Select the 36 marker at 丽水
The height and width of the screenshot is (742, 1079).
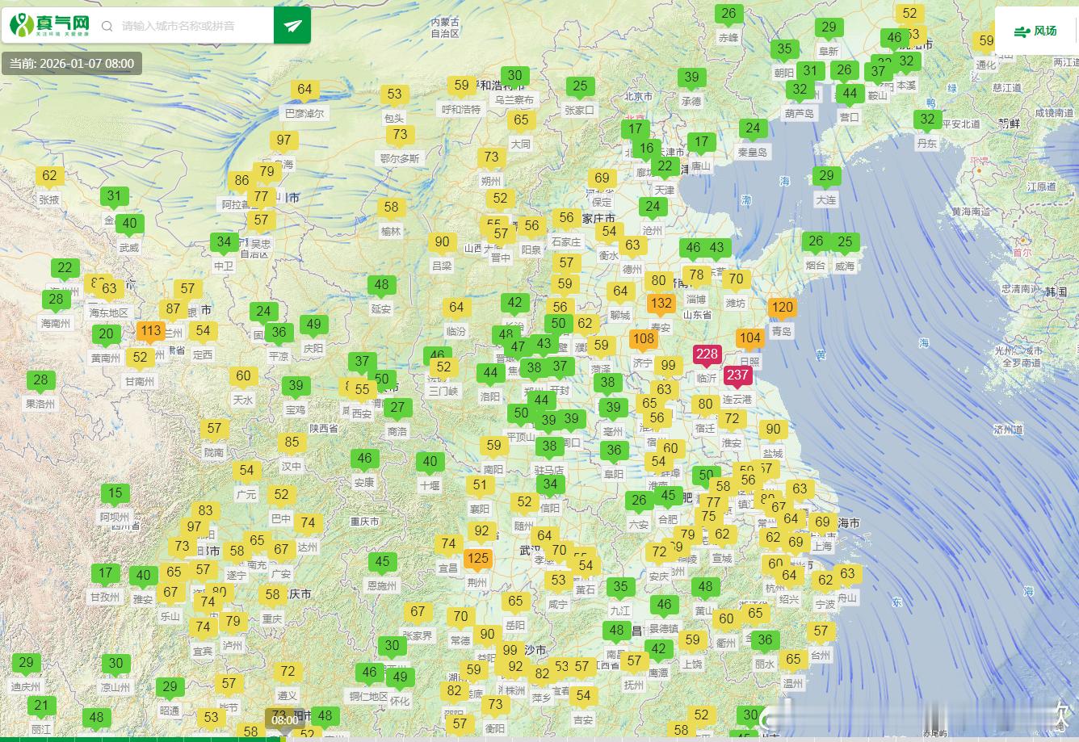765,641
